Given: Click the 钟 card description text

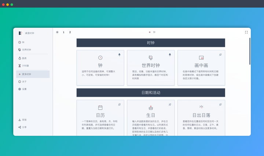Looking at the screenshot, I should [x=99, y=73].
